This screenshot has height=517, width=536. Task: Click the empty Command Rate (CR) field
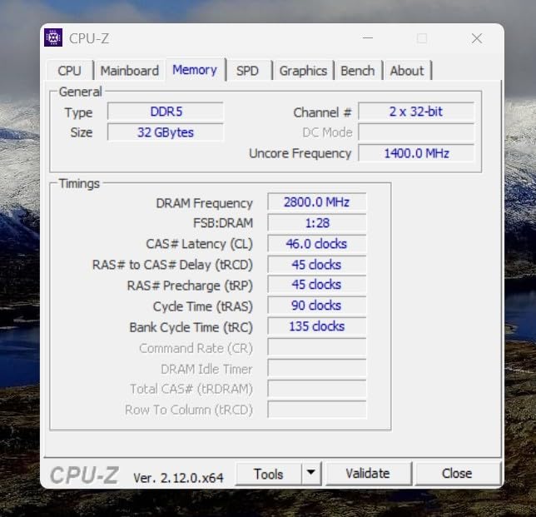coord(317,347)
